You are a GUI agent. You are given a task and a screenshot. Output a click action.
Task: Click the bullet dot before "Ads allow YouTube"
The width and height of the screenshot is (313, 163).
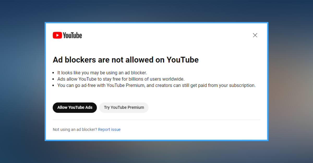point(54,79)
